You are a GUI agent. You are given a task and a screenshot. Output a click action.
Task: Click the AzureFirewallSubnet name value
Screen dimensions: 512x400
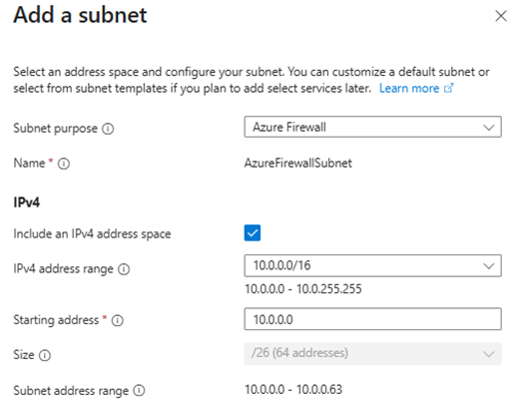[x=298, y=163]
